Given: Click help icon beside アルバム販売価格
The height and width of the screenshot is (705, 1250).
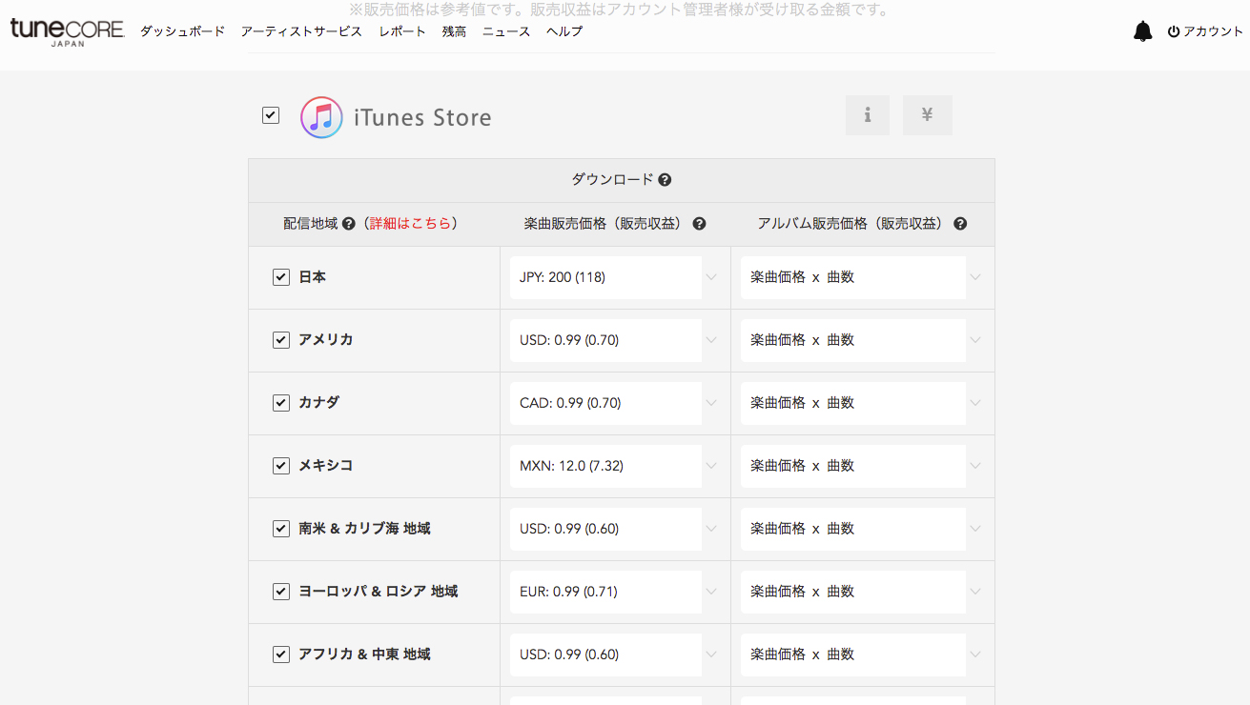Looking at the screenshot, I should 960,224.
